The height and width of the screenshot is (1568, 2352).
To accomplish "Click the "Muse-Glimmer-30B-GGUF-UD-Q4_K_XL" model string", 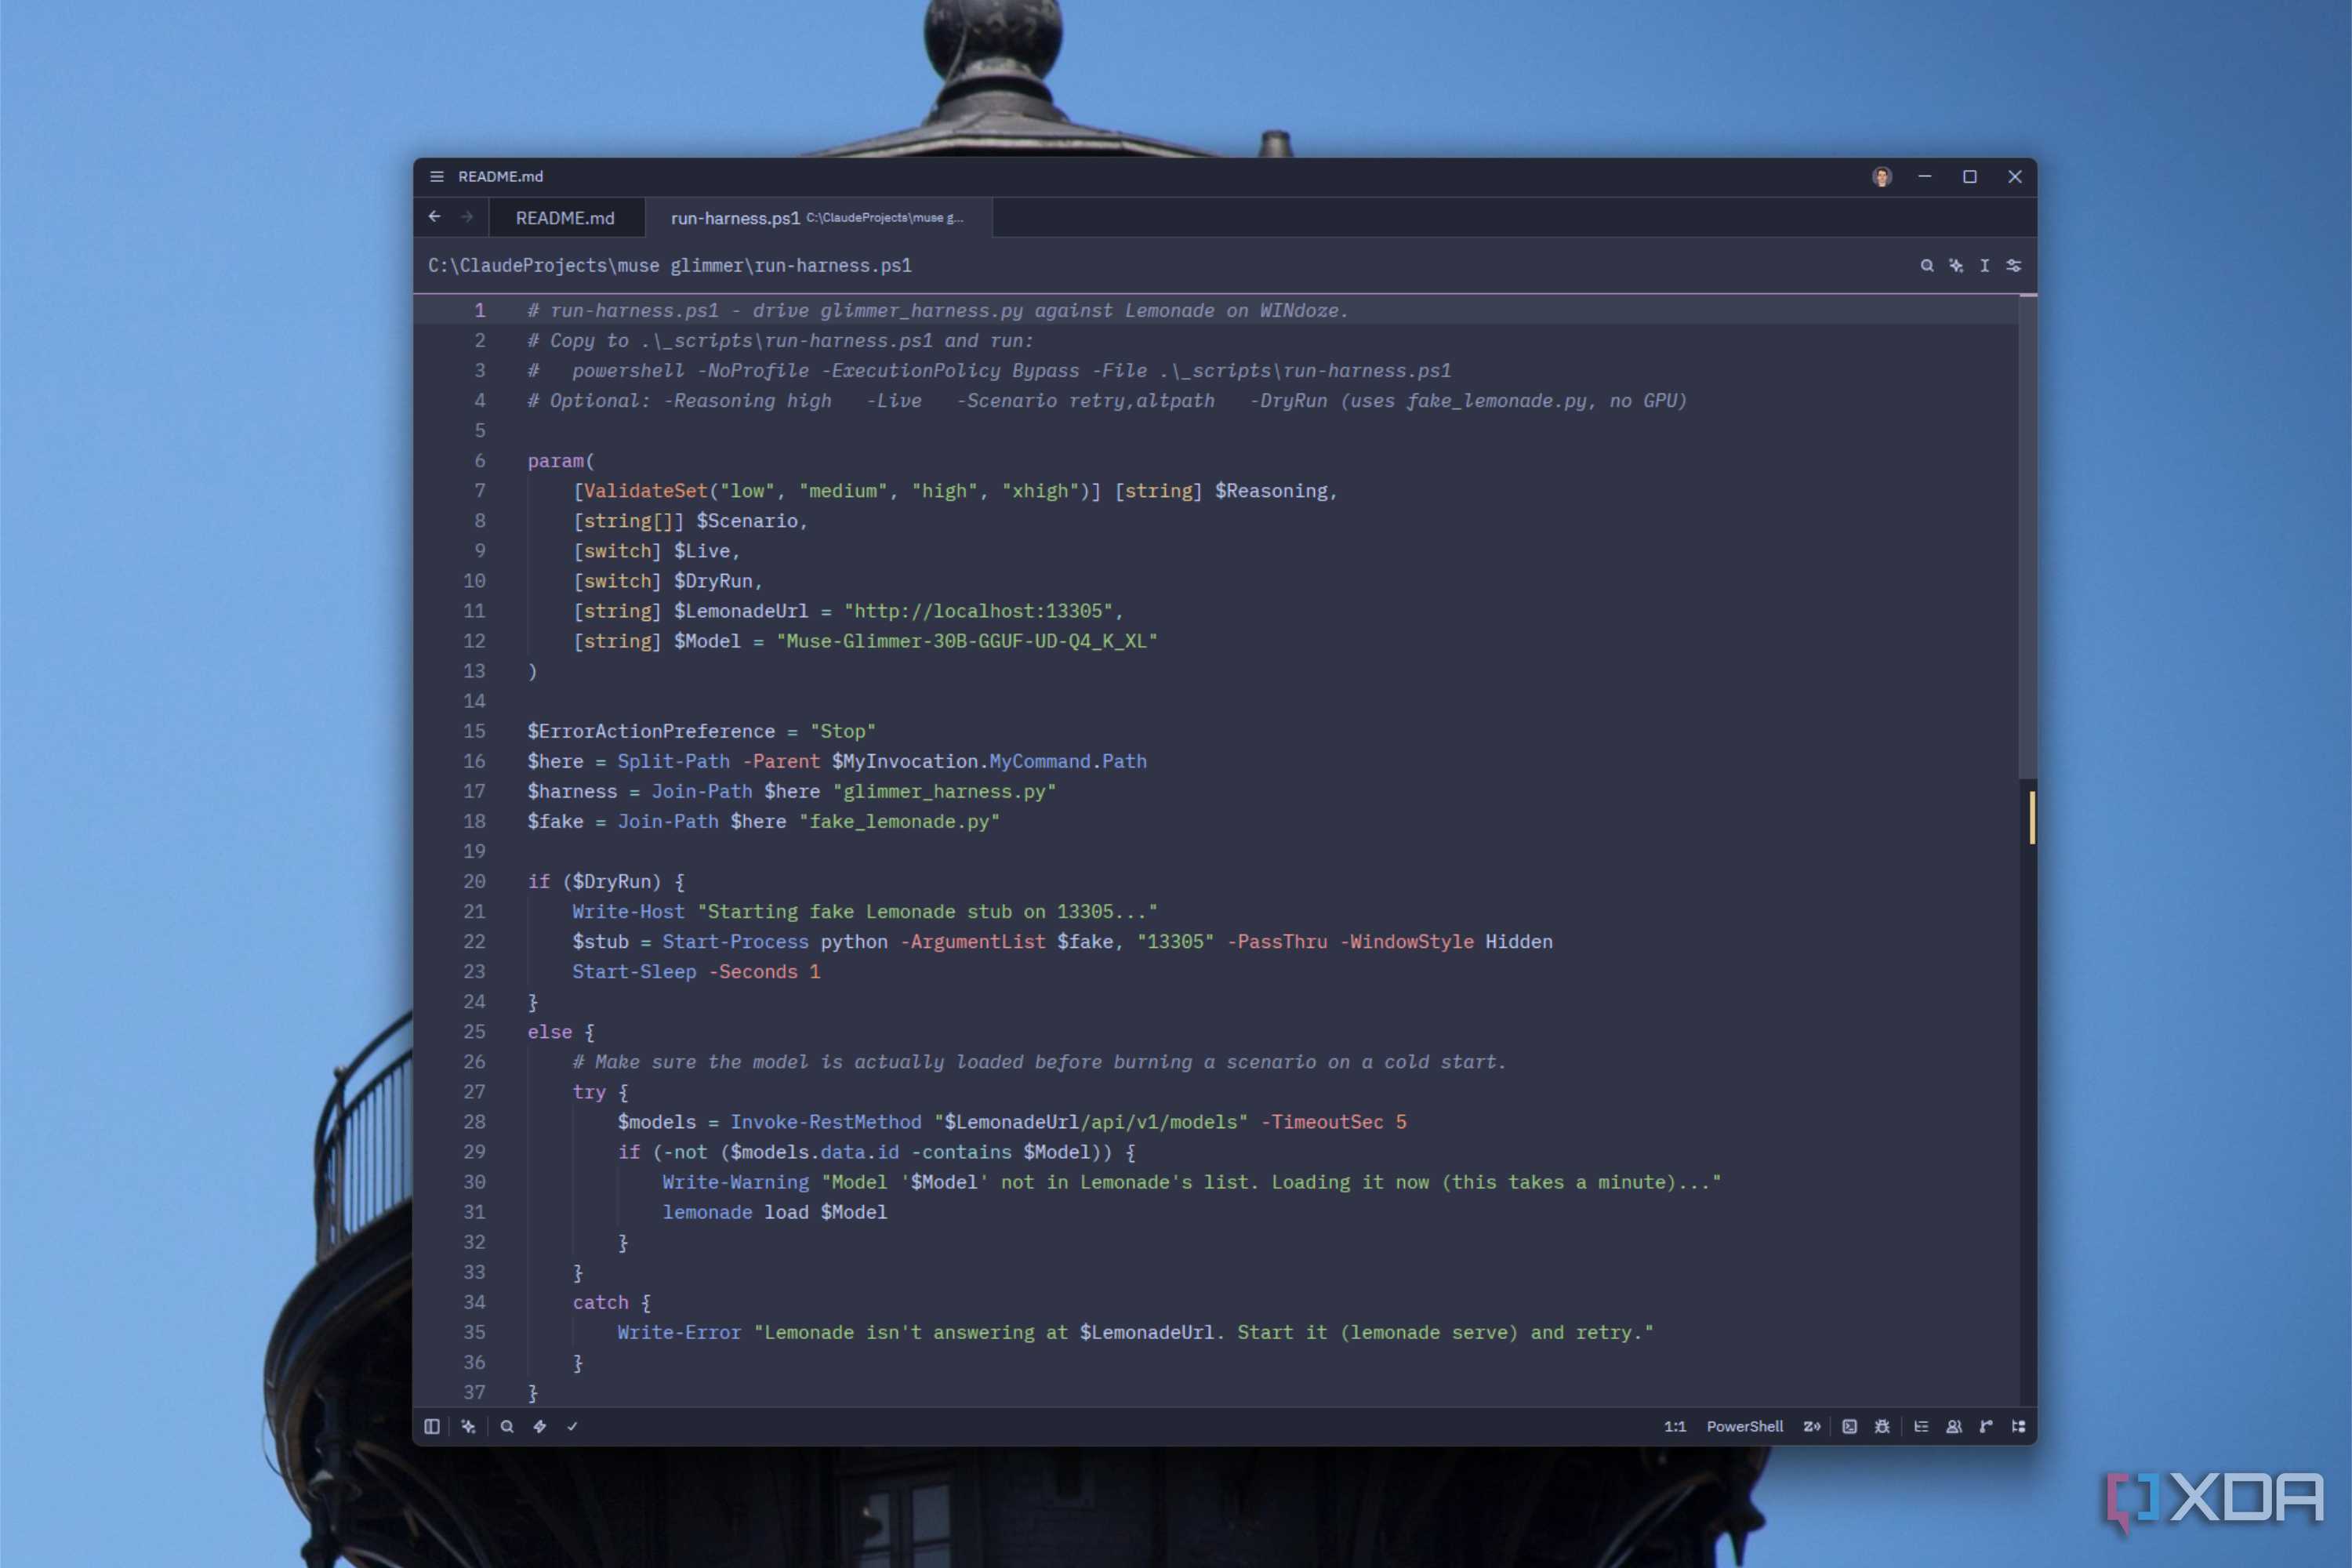I will (x=967, y=641).
